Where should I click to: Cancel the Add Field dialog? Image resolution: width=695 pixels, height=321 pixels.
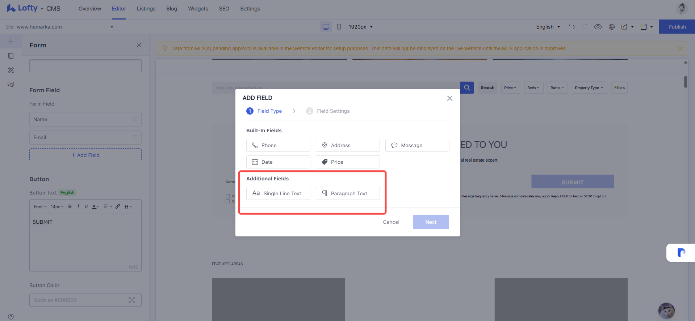[391, 222]
